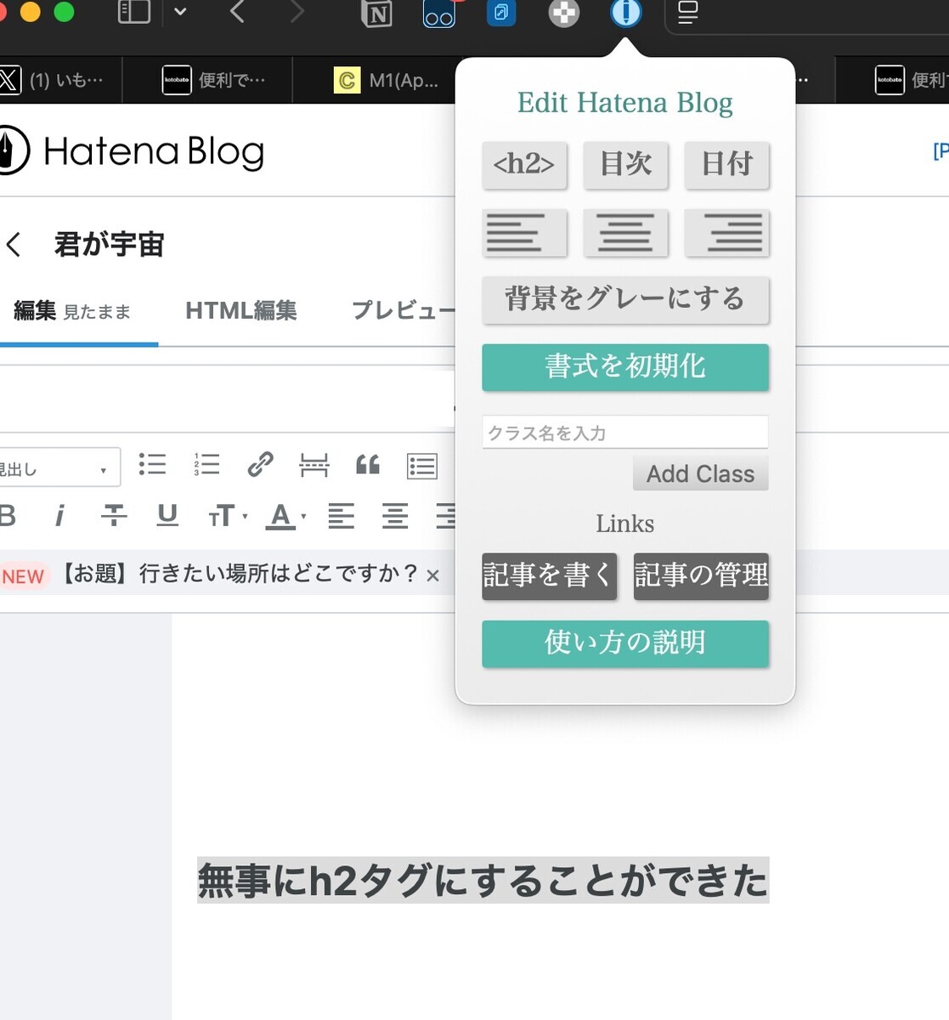Go back using arrow beside 君が宇宙
This screenshot has width=949, height=1020.
(13, 245)
